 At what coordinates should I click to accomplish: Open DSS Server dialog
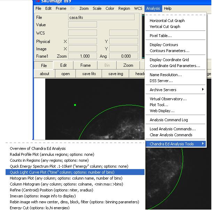[175, 81]
